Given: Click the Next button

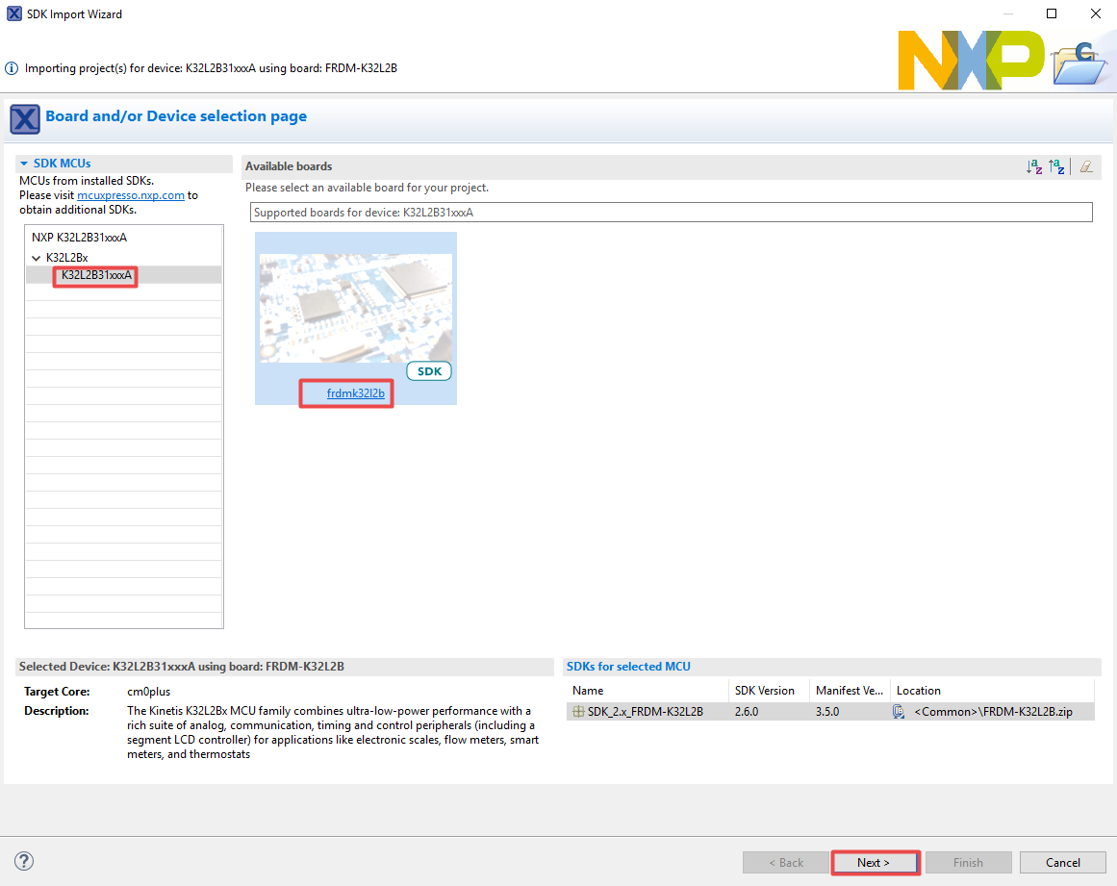Looking at the screenshot, I should [x=876, y=863].
